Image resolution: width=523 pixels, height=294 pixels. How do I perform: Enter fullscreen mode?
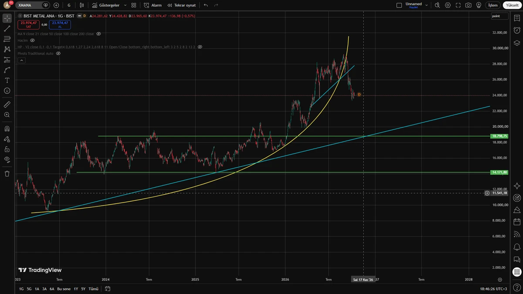point(458,5)
